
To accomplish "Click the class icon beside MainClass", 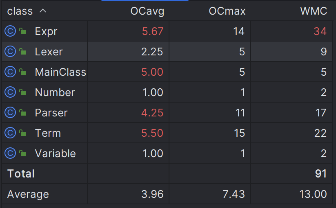I will coord(10,72).
